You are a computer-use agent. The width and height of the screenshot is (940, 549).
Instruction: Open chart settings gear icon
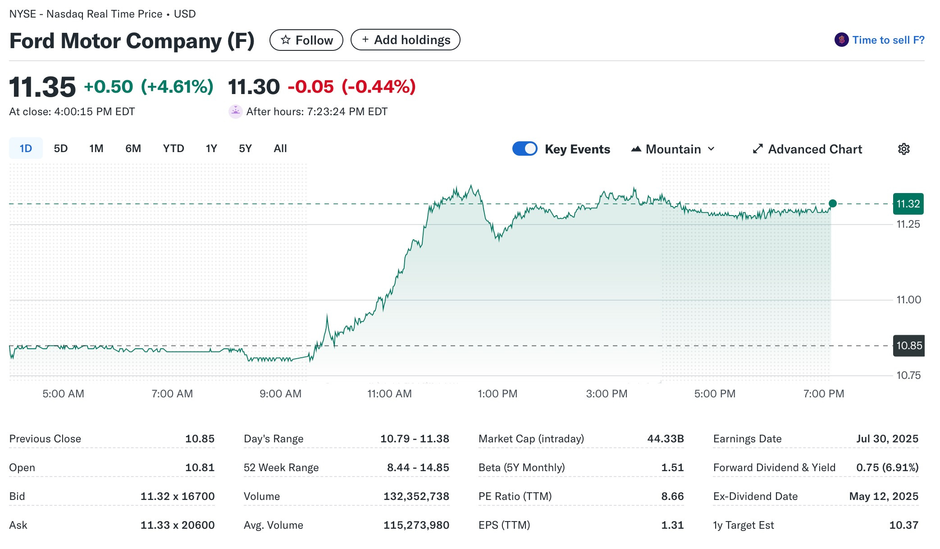tap(903, 149)
